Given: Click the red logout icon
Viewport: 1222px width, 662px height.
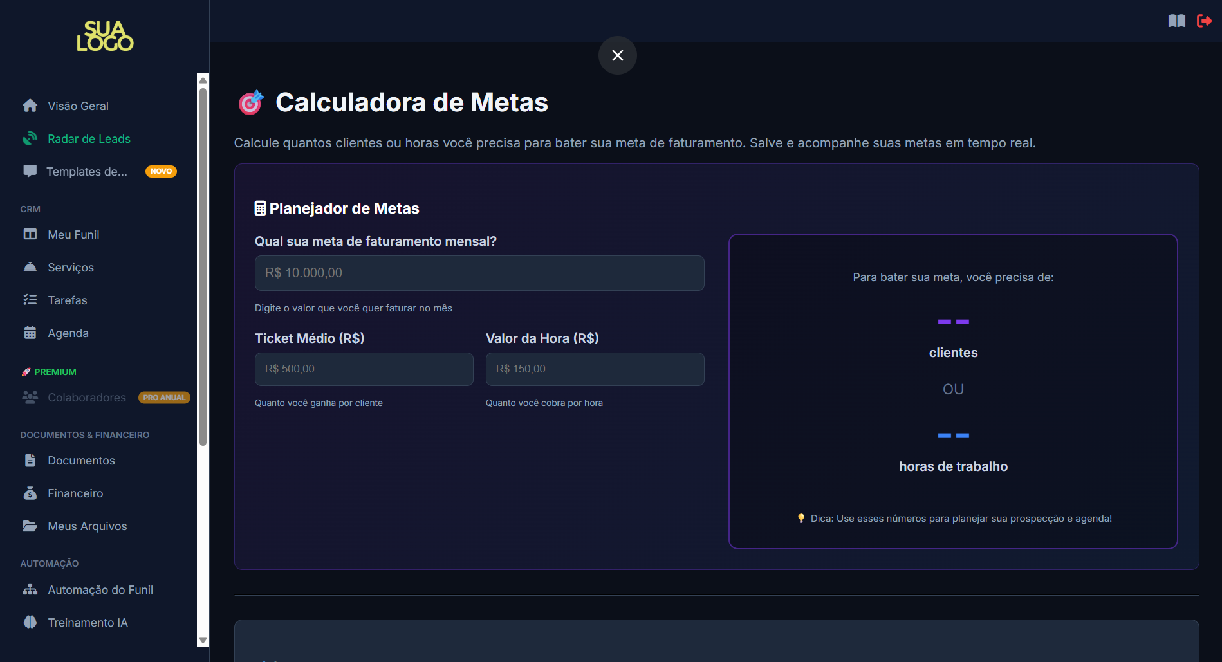Looking at the screenshot, I should 1204,21.
